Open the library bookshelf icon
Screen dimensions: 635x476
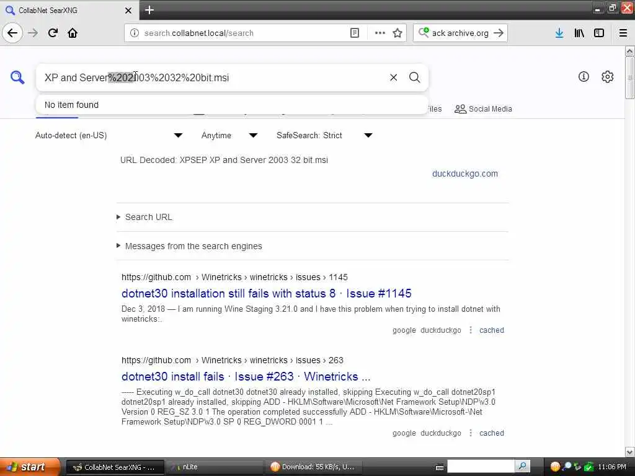pos(579,33)
